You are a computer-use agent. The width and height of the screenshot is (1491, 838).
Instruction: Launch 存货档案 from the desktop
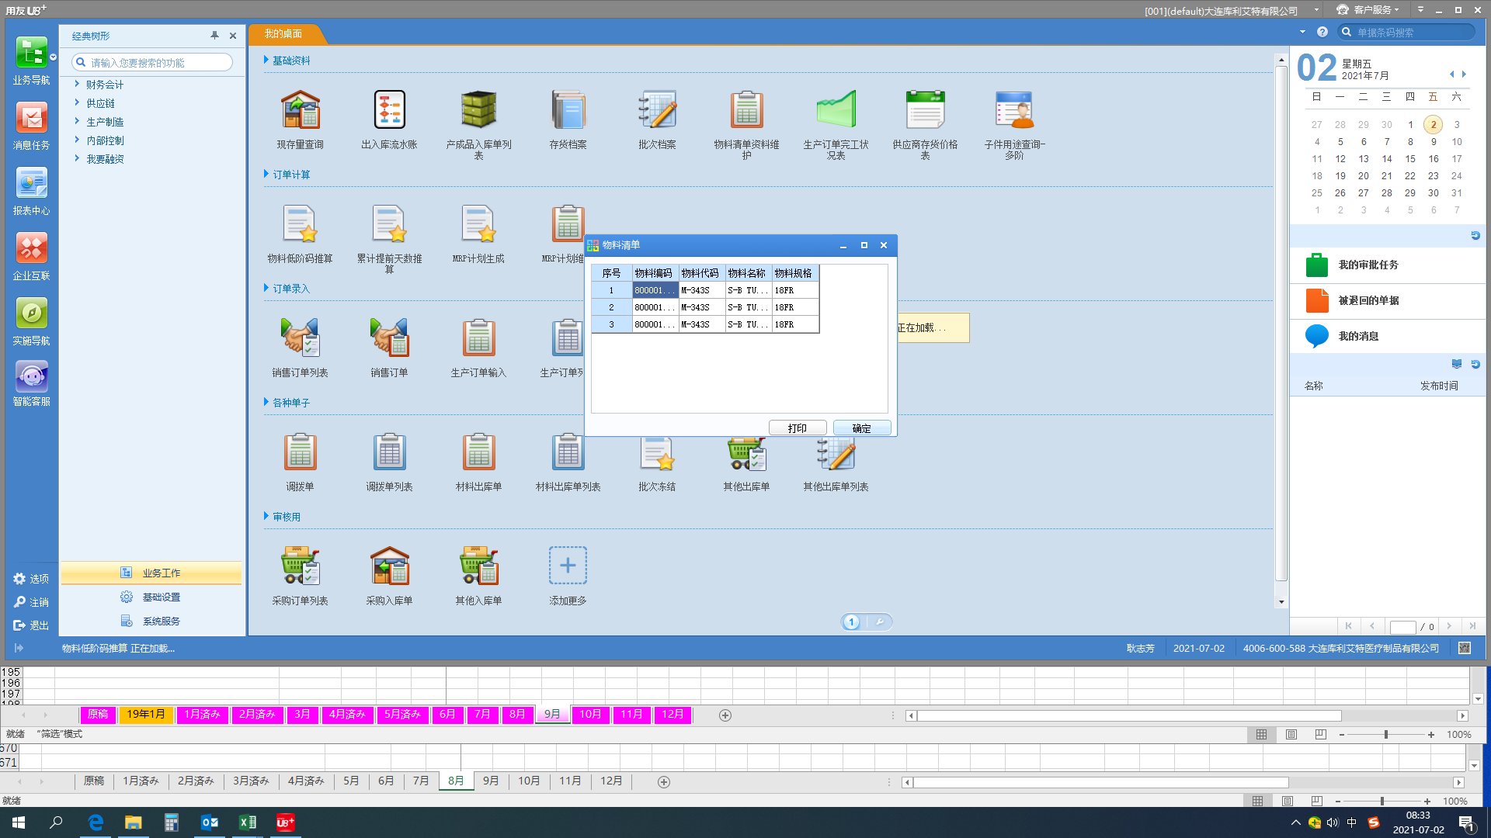coord(568,110)
